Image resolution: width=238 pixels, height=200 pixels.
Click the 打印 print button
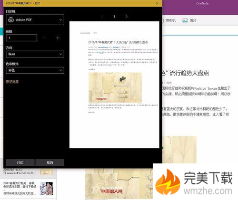click(20, 162)
